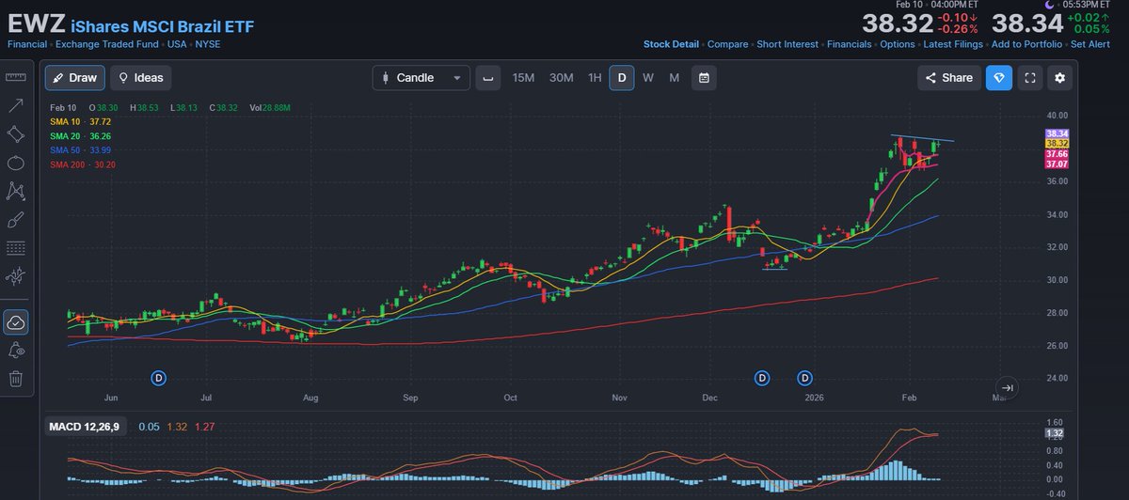Toggle the extended hours bracket icon
The width and height of the screenshot is (1129, 500).
click(x=488, y=78)
